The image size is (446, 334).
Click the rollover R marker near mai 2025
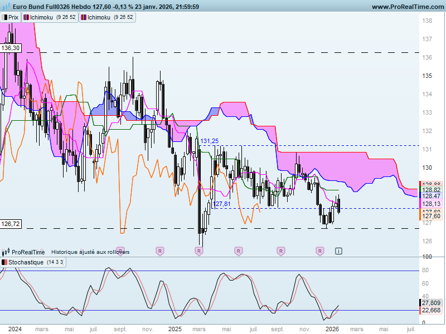239,251
